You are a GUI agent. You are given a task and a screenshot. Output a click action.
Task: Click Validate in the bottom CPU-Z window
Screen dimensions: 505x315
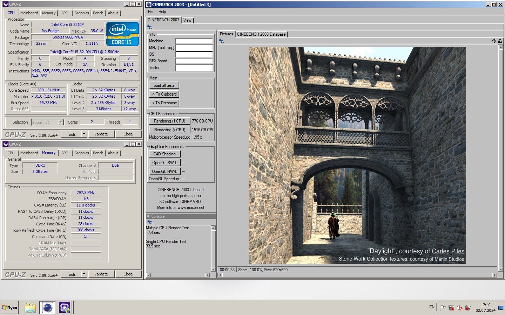click(101, 274)
